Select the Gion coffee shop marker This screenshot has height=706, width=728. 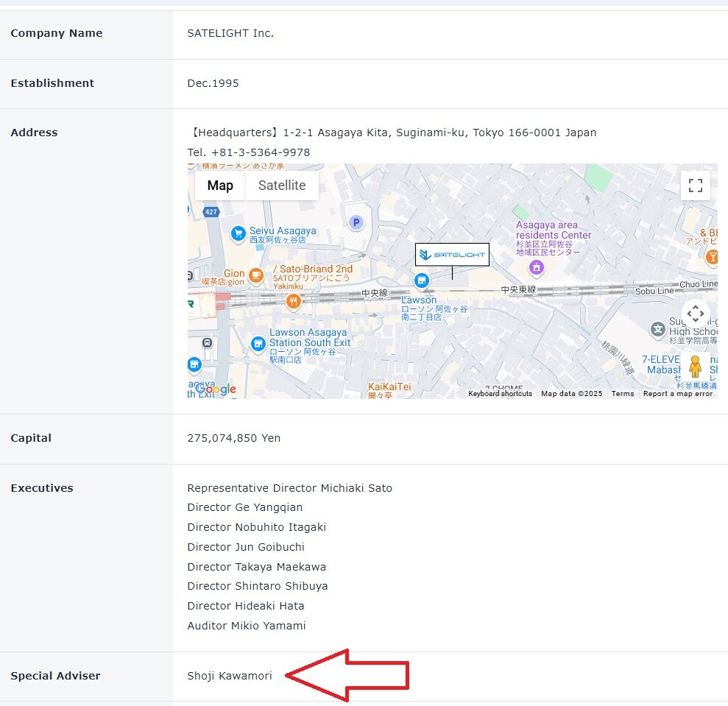[x=256, y=275]
